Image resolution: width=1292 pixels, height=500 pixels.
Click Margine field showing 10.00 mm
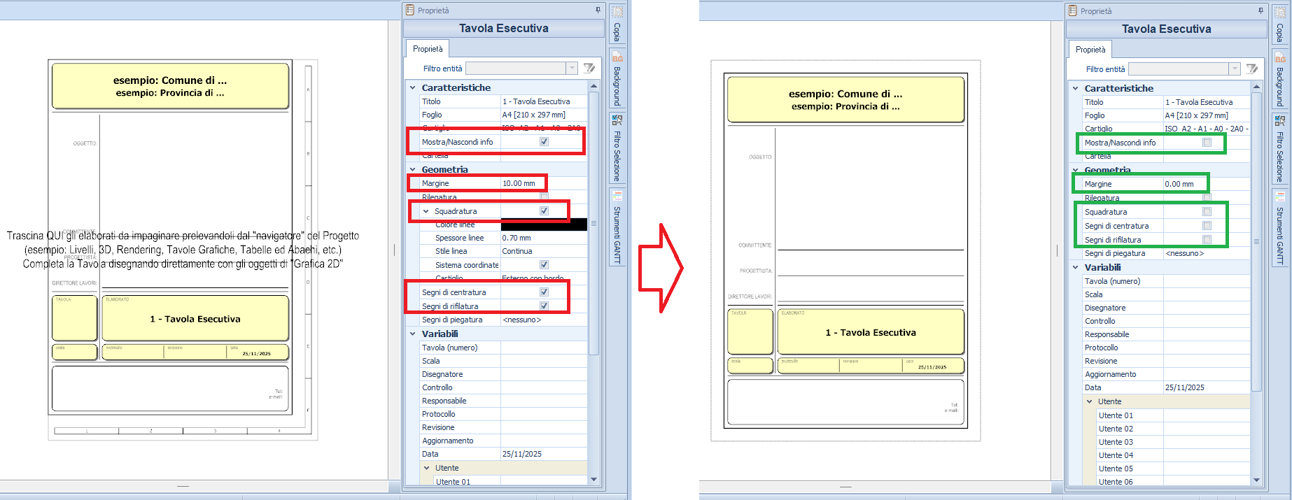click(x=521, y=183)
